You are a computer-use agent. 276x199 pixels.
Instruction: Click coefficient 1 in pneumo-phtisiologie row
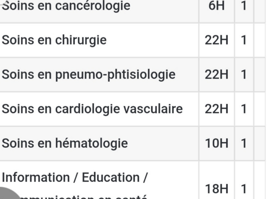point(244,74)
